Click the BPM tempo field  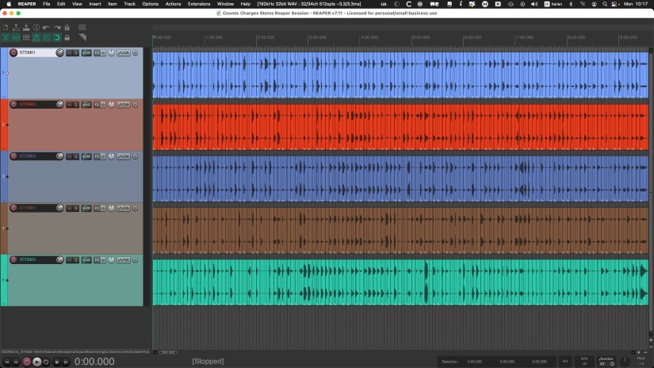tap(584, 362)
